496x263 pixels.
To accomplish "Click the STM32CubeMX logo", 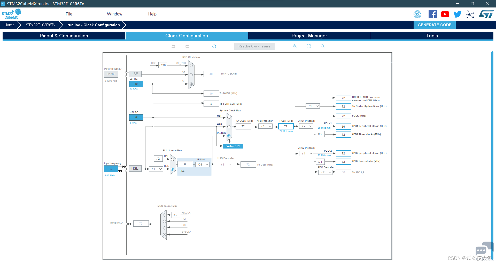I will coord(11,14).
